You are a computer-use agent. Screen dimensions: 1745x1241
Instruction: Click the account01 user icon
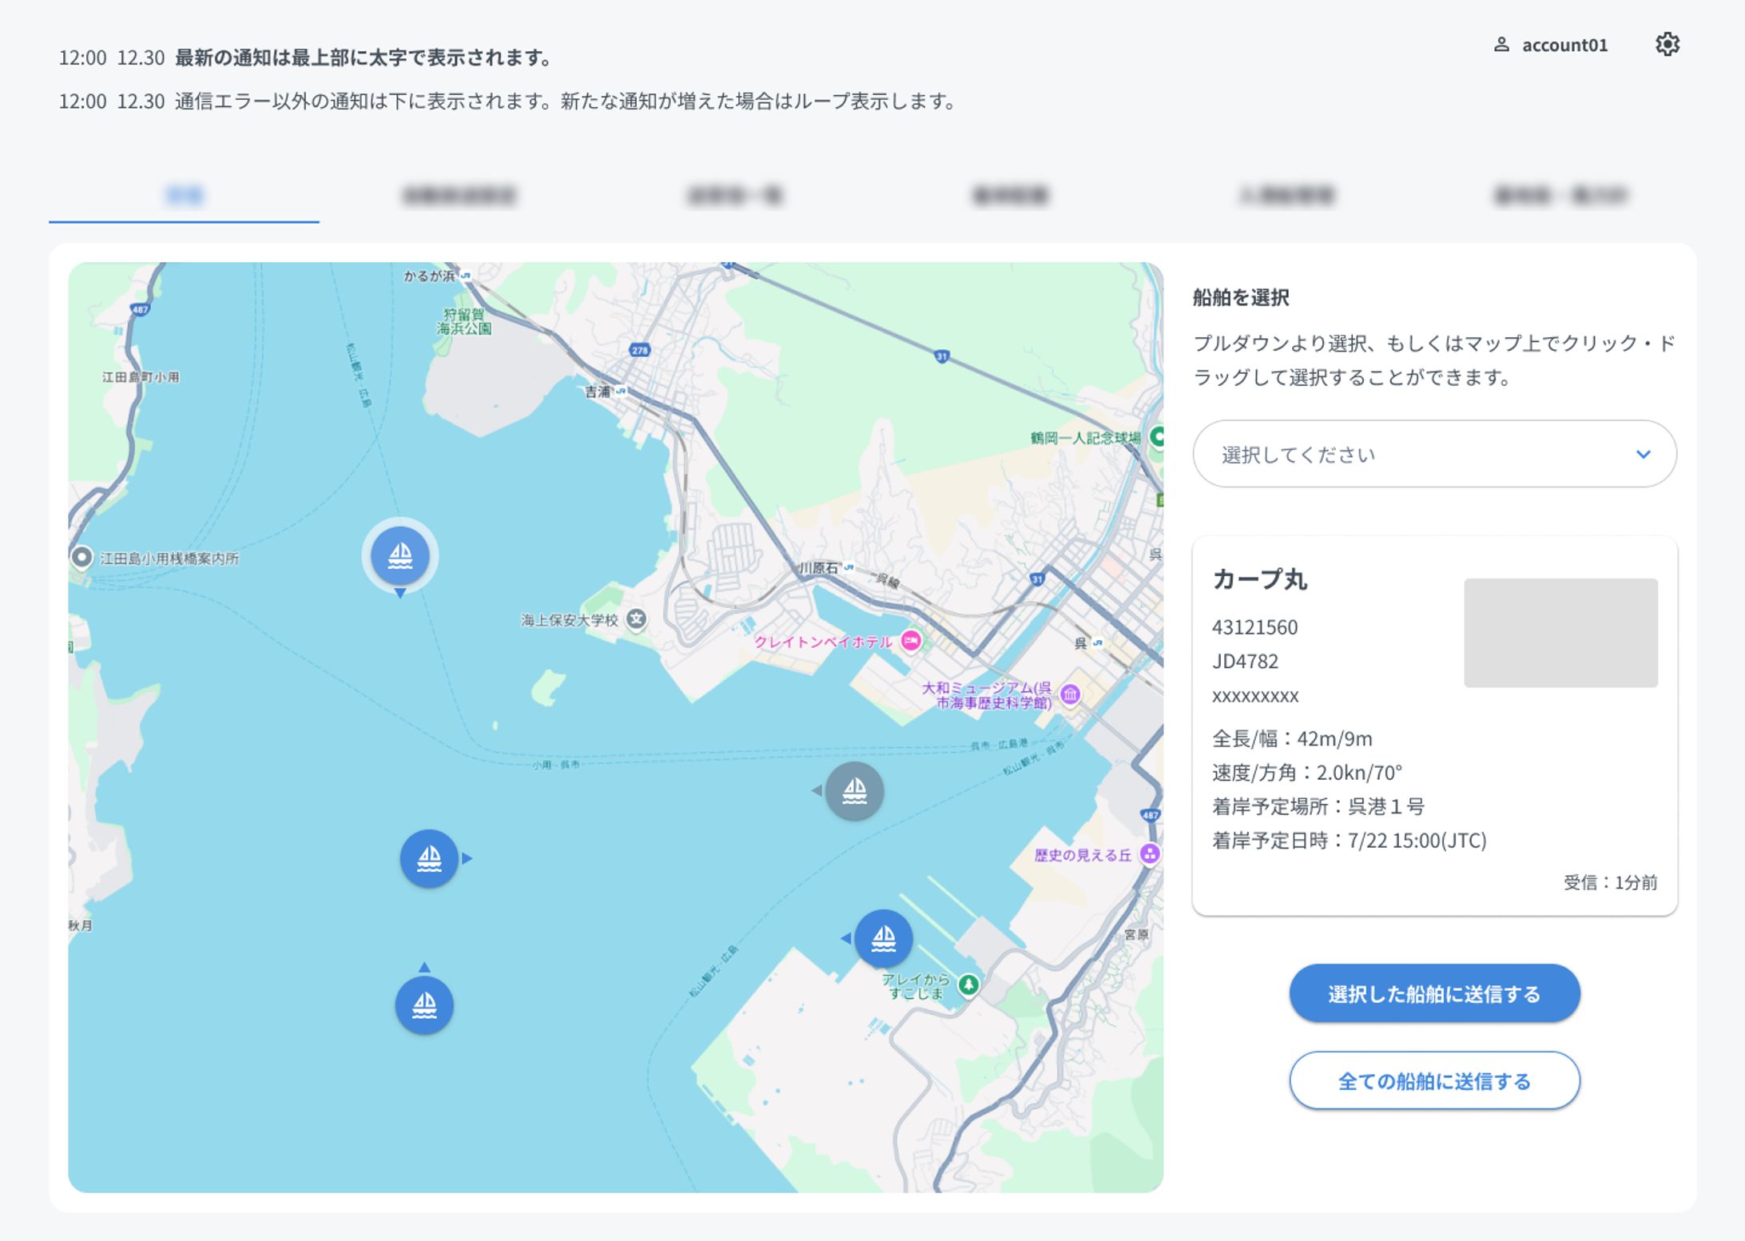[x=1501, y=45]
